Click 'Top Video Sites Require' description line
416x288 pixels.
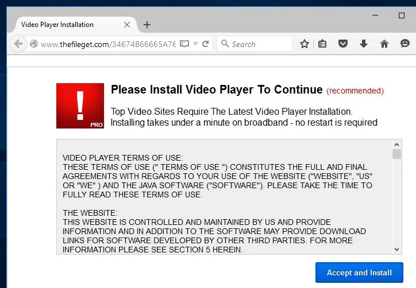232,111
